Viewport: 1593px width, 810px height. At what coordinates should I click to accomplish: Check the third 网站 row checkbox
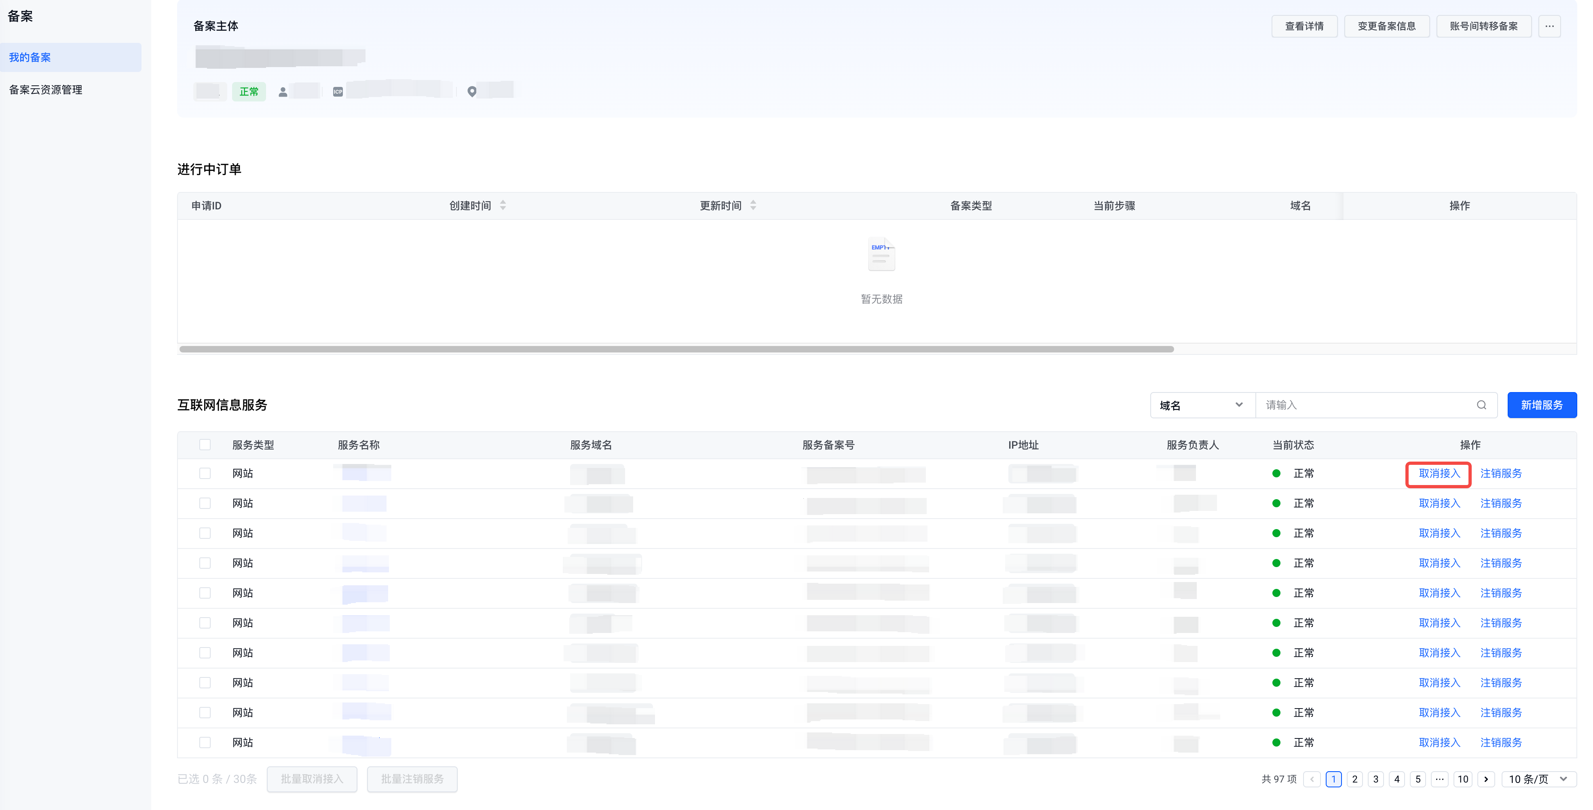pyautogui.click(x=205, y=533)
